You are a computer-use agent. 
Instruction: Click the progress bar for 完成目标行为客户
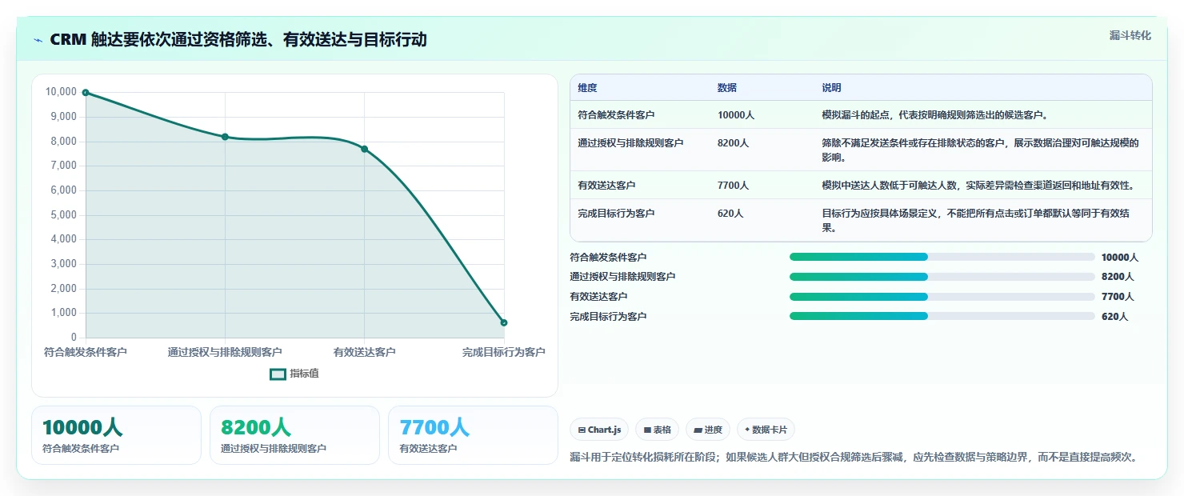(942, 316)
